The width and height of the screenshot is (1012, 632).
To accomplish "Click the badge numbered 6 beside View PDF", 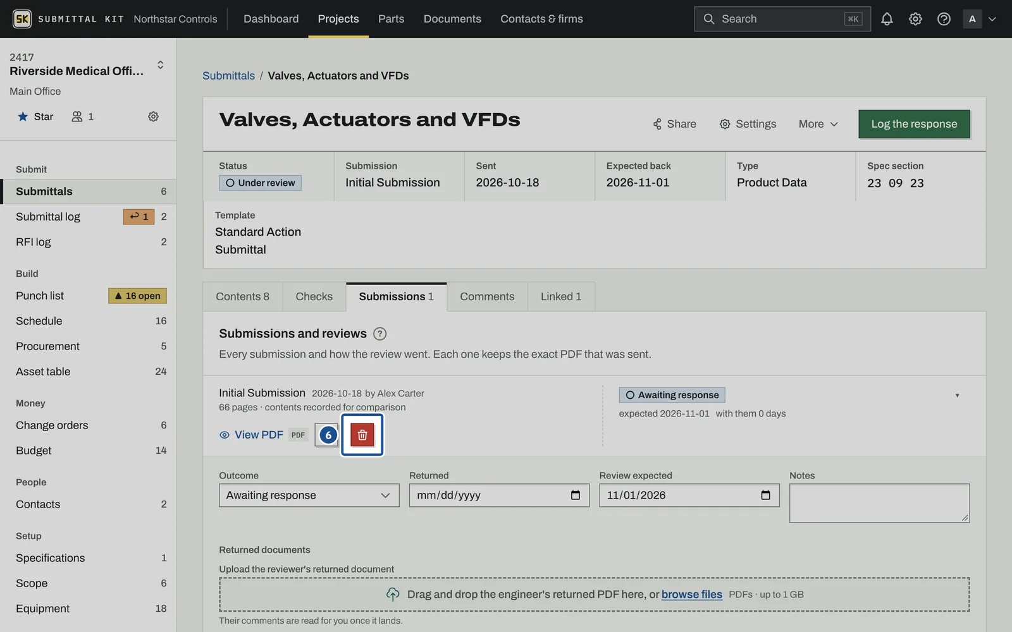I will coord(328,435).
